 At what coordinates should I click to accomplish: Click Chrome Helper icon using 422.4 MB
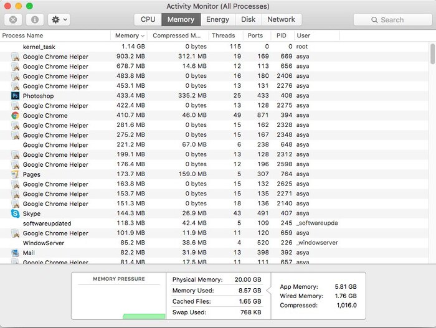coord(16,106)
